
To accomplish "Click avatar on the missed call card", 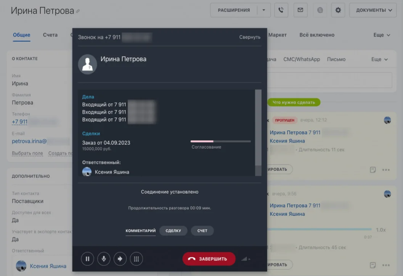I will tap(387, 120).
